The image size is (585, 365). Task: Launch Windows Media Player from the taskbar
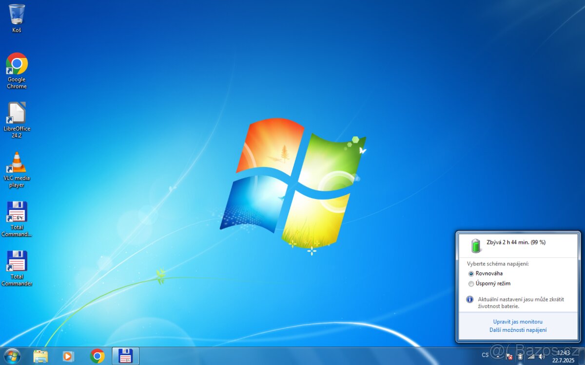(x=68, y=356)
